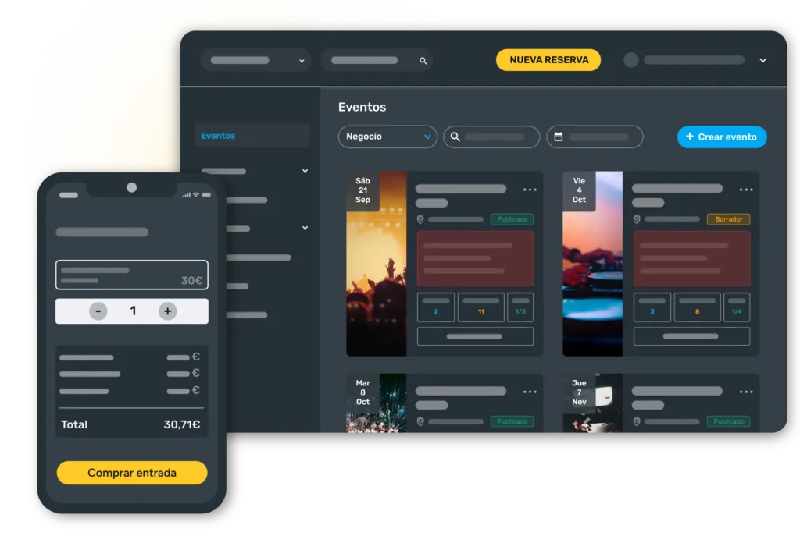The width and height of the screenshot is (800, 543).
Task: Click the calendar icon in date filter
Action: tap(559, 137)
